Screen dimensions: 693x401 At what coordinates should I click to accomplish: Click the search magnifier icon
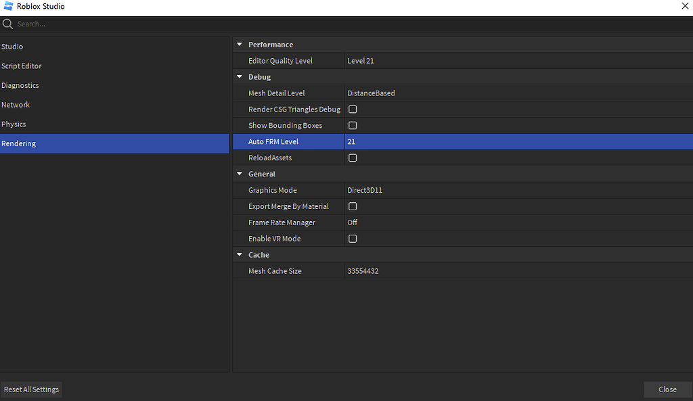7,24
